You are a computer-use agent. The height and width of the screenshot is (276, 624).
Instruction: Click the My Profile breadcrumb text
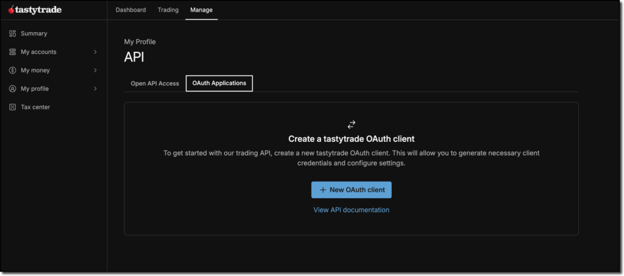click(x=140, y=42)
